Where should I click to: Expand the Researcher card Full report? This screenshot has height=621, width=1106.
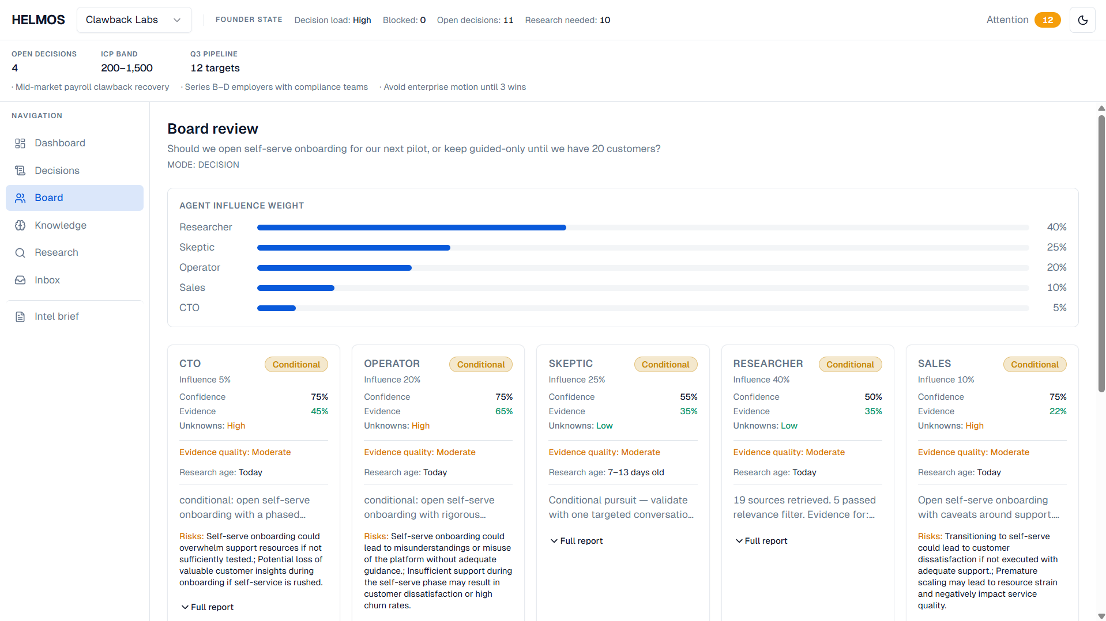tap(761, 541)
